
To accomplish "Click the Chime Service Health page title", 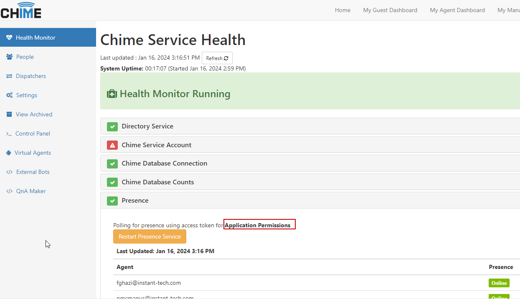I will [173, 40].
